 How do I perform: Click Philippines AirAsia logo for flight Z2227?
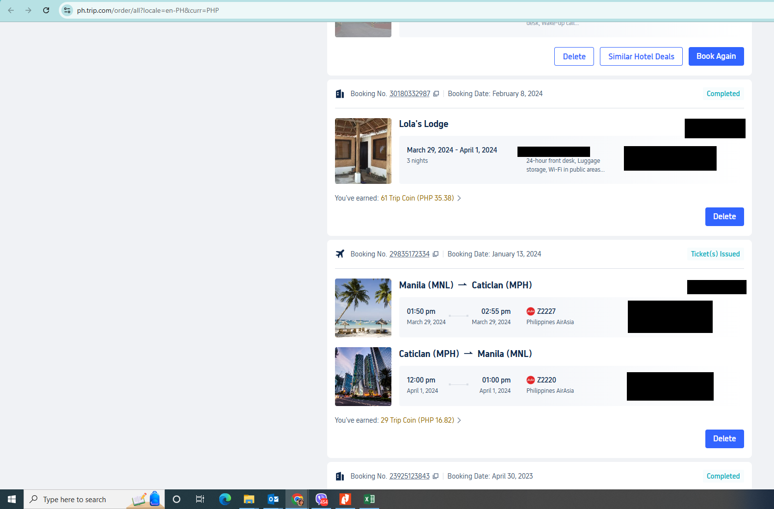pos(530,311)
